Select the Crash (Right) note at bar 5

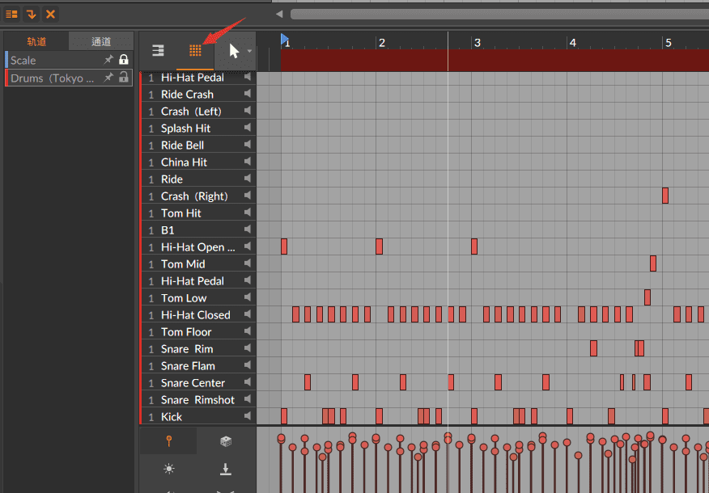tap(665, 196)
